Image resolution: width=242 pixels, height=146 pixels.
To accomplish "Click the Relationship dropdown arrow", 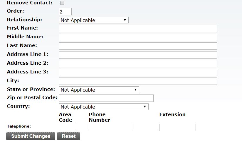I will tap(125, 20).
